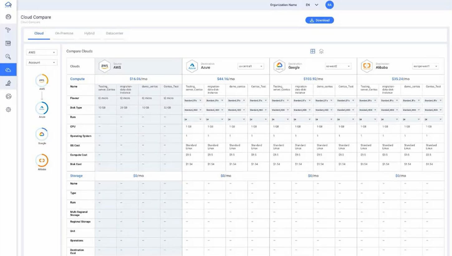452x256 pixels.
Task: Click the Regional Storage row label
Action: (80, 222)
